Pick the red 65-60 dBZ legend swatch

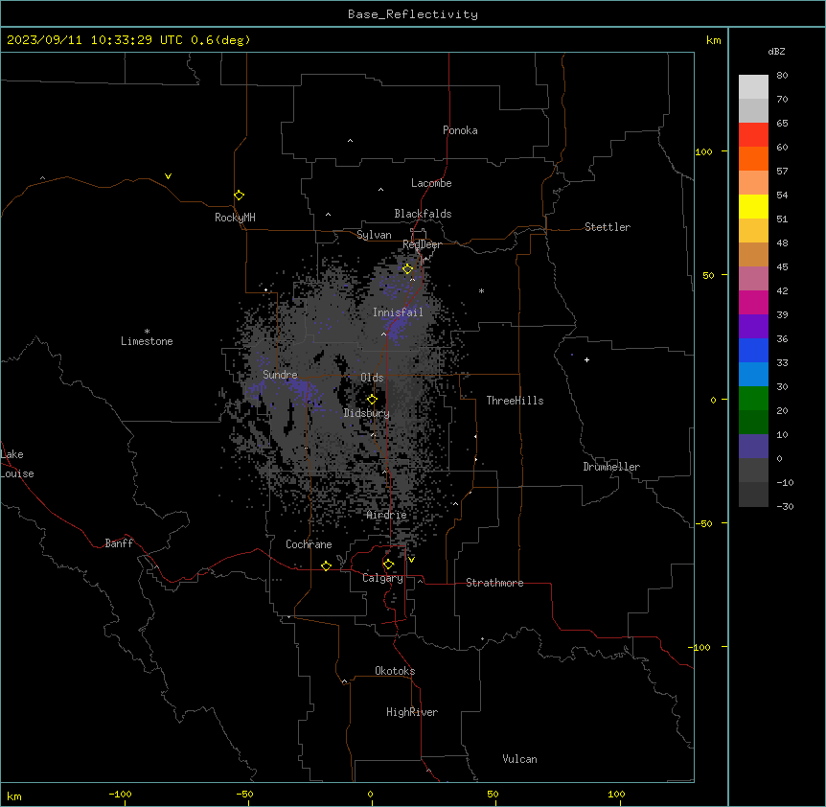[x=753, y=135]
